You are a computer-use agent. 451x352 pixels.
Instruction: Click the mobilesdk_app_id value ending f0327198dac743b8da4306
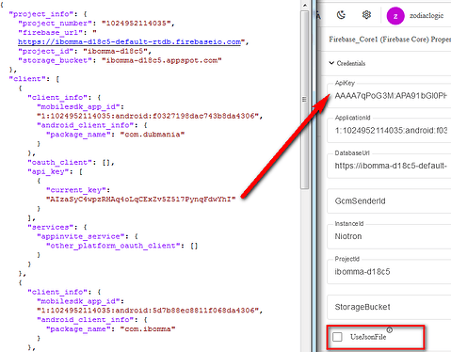[148, 116]
